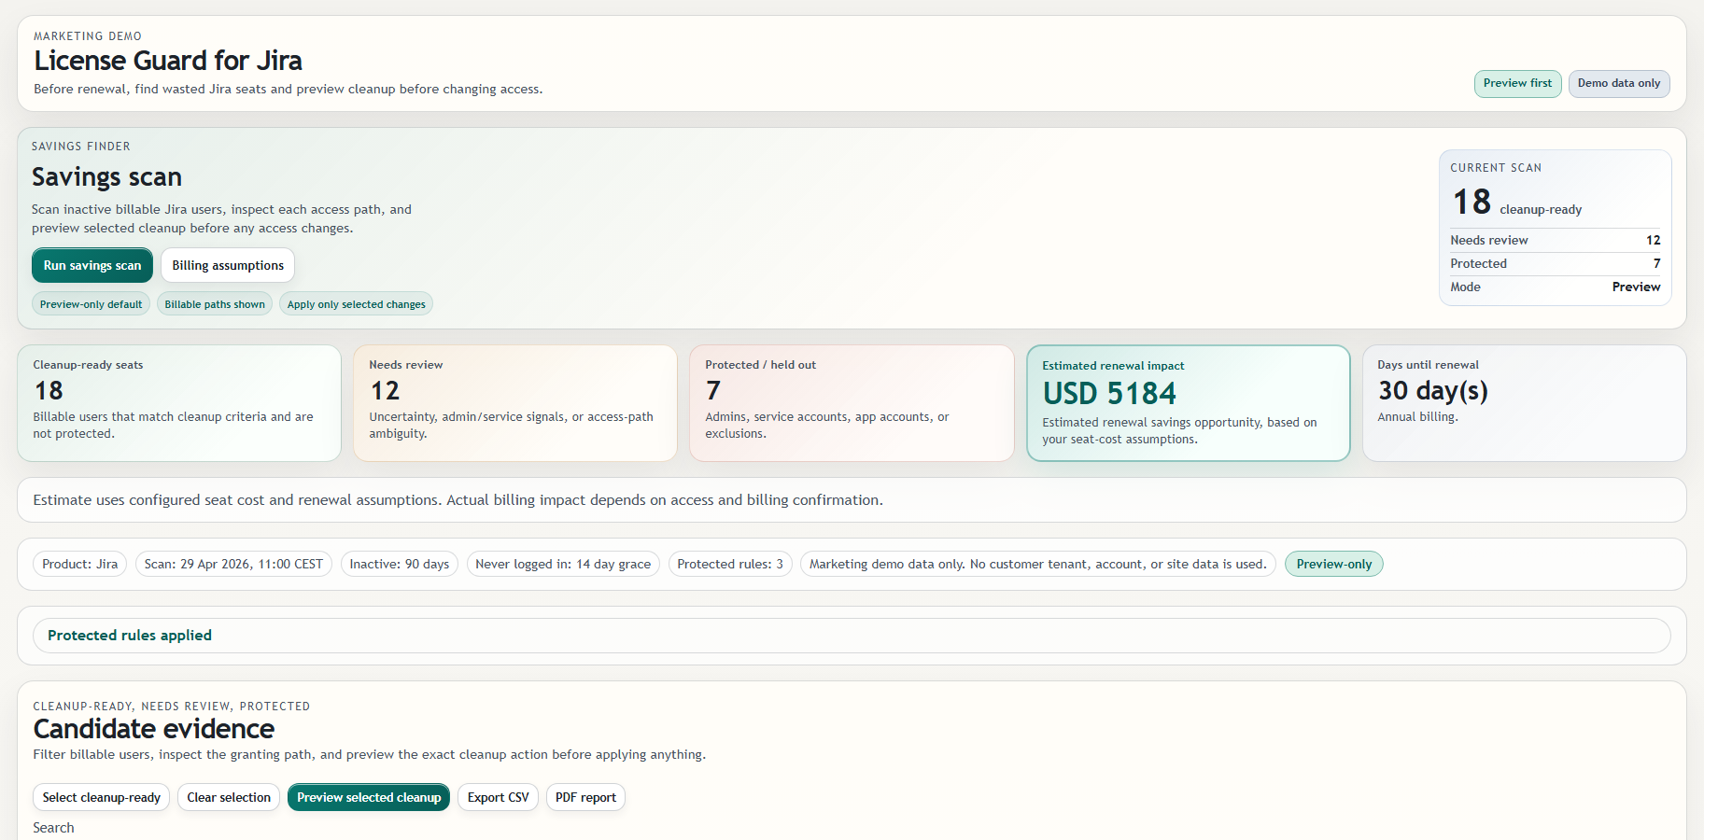The height and width of the screenshot is (840, 1718).
Task: Click the Product: Jira filter chip
Action: [x=79, y=564]
